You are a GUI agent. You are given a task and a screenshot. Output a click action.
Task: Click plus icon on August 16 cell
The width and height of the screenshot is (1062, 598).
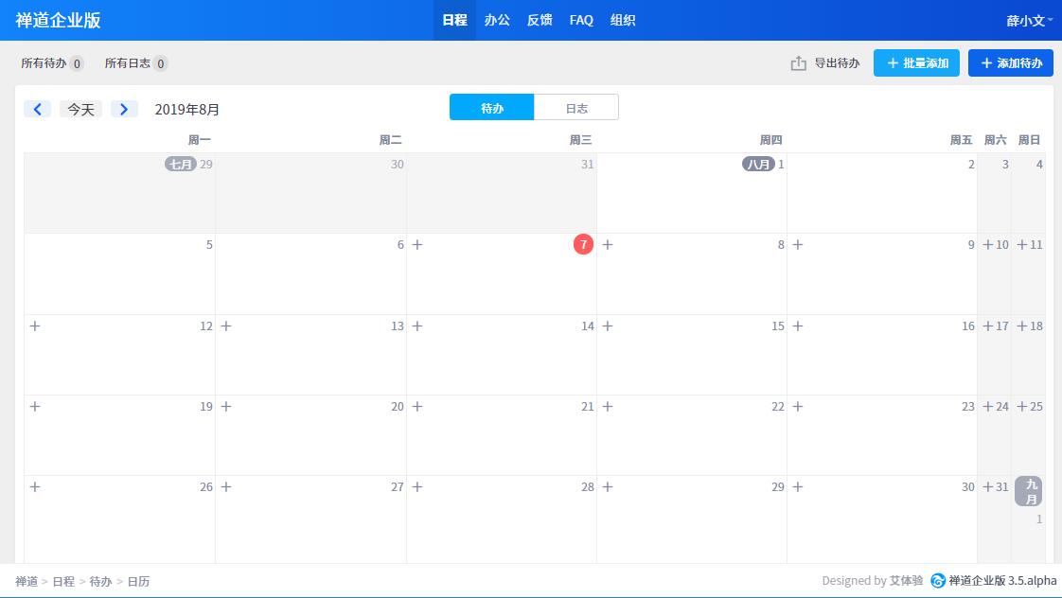(798, 325)
